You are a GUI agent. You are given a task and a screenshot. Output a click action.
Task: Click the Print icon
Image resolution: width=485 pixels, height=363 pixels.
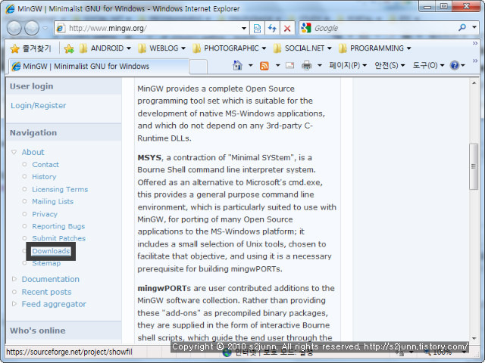[306, 66]
